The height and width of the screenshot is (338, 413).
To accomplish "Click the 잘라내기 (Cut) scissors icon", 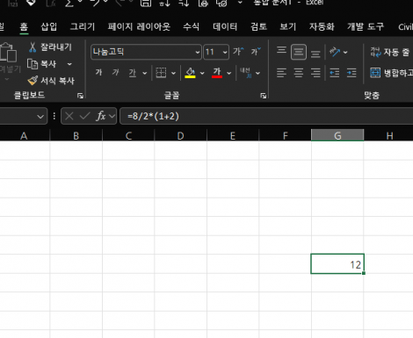I will pos(33,47).
